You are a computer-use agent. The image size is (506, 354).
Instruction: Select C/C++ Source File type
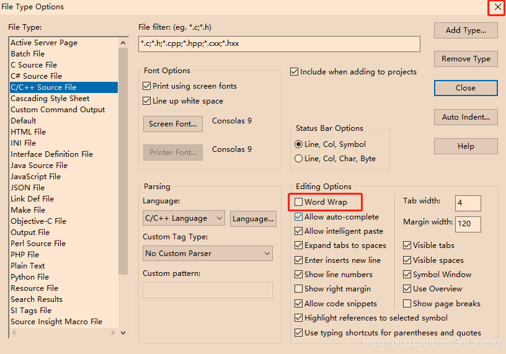[x=64, y=87]
